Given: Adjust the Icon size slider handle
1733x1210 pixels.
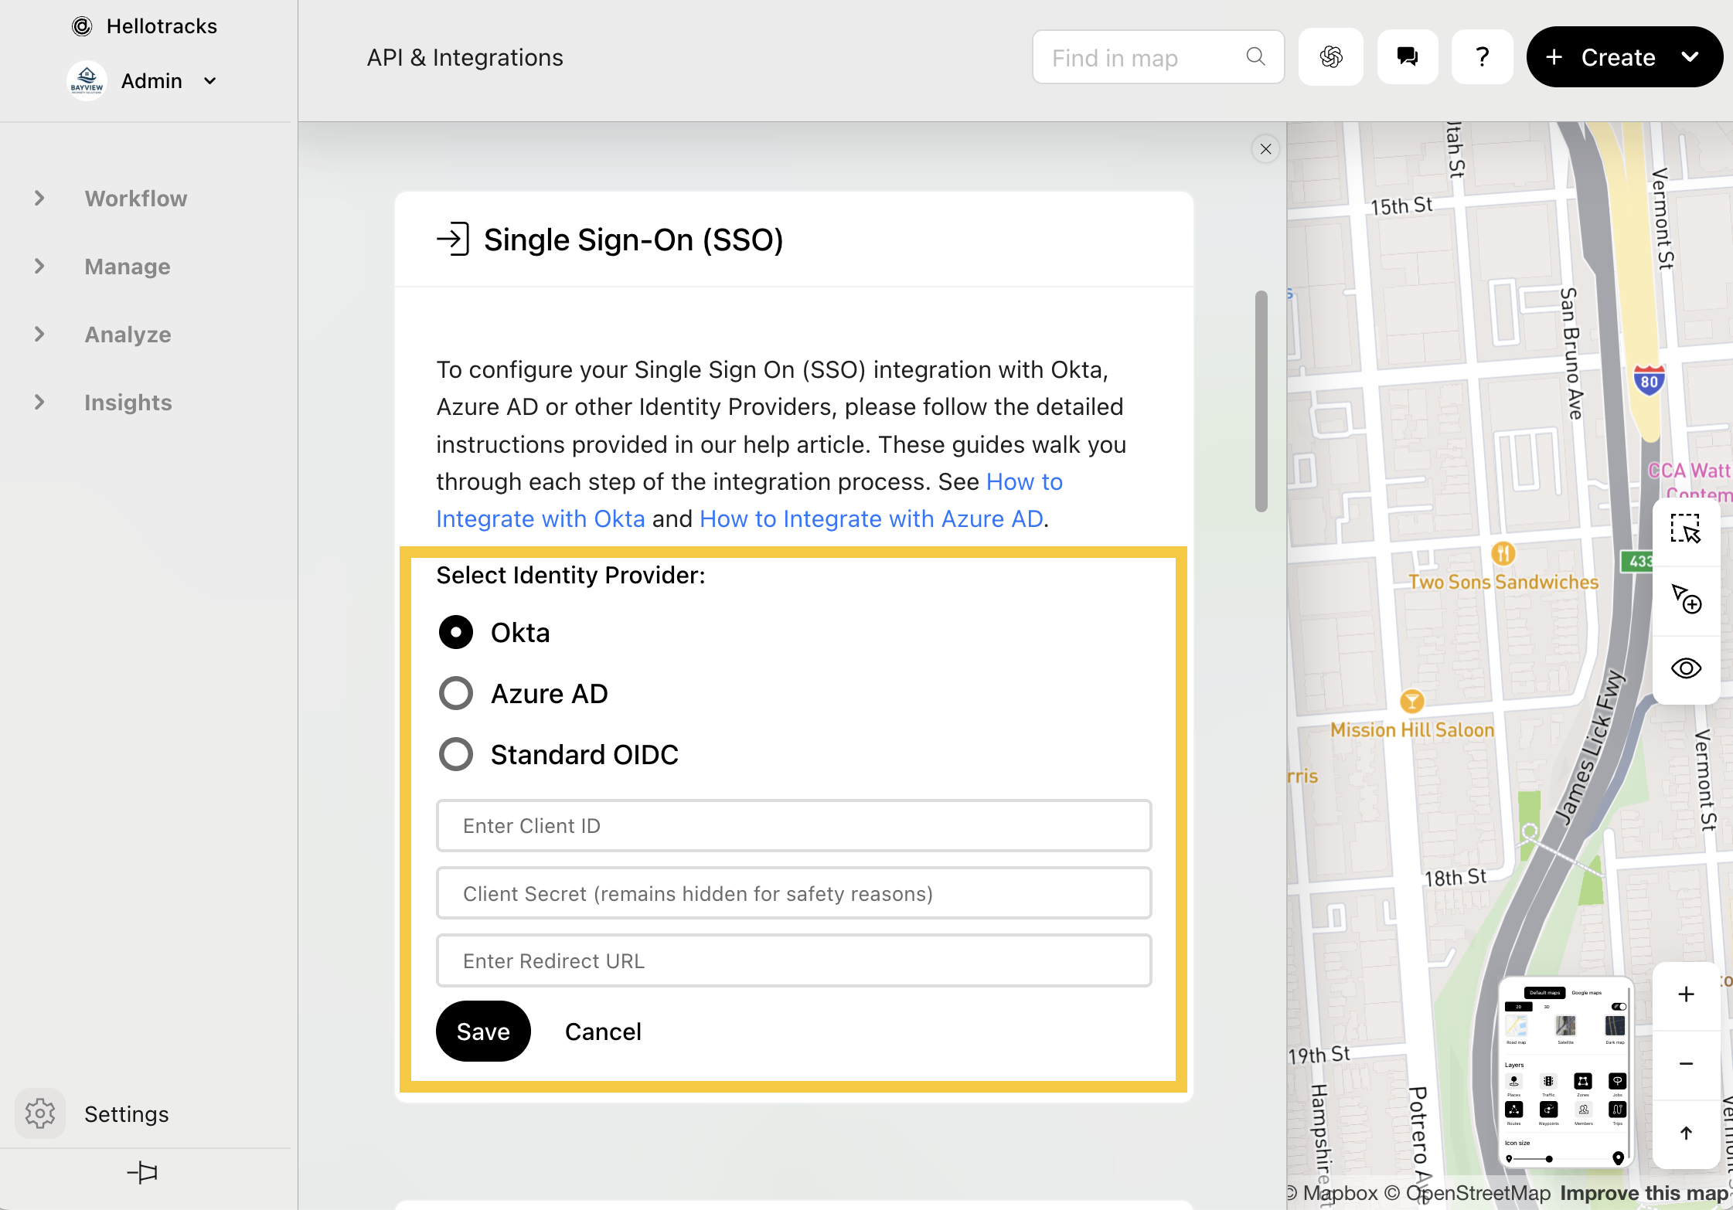Looking at the screenshot, I should point(1549,1159).
